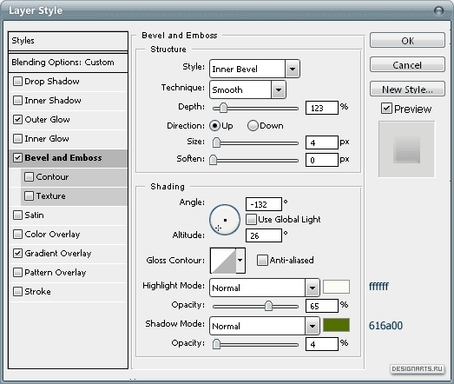
Task: Click the Gloss Contour thumbnail
Action: (223, 261)
